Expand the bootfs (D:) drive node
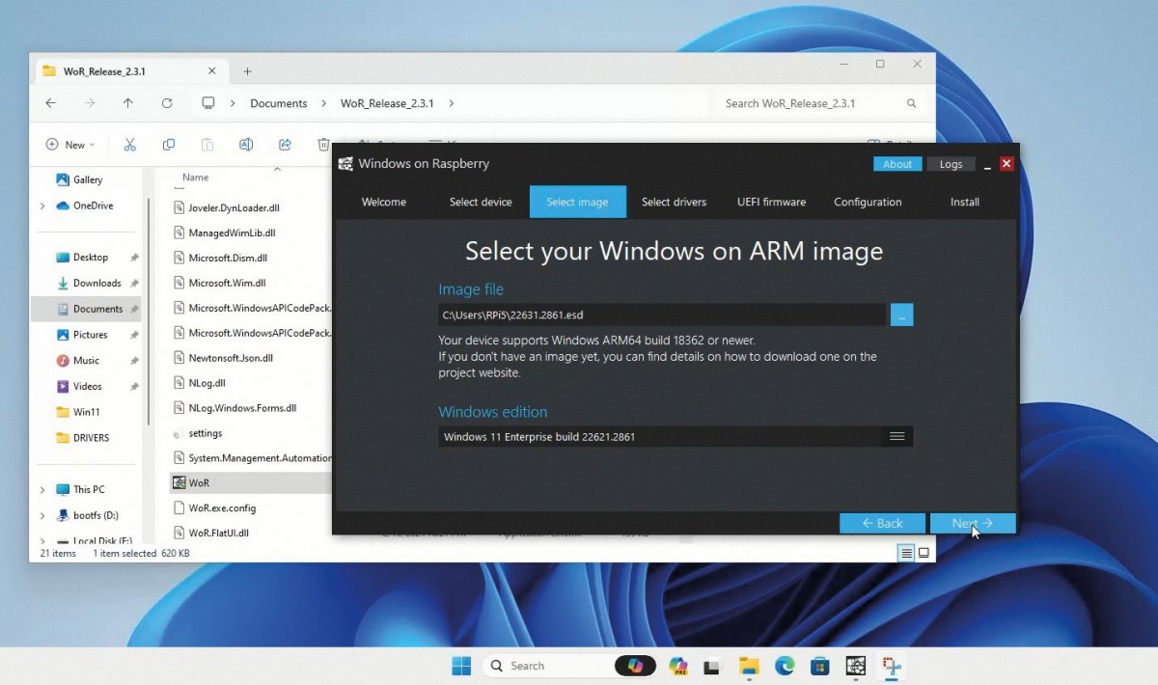This screenshot has width=1158, height=685. click(x=42, y=515)
